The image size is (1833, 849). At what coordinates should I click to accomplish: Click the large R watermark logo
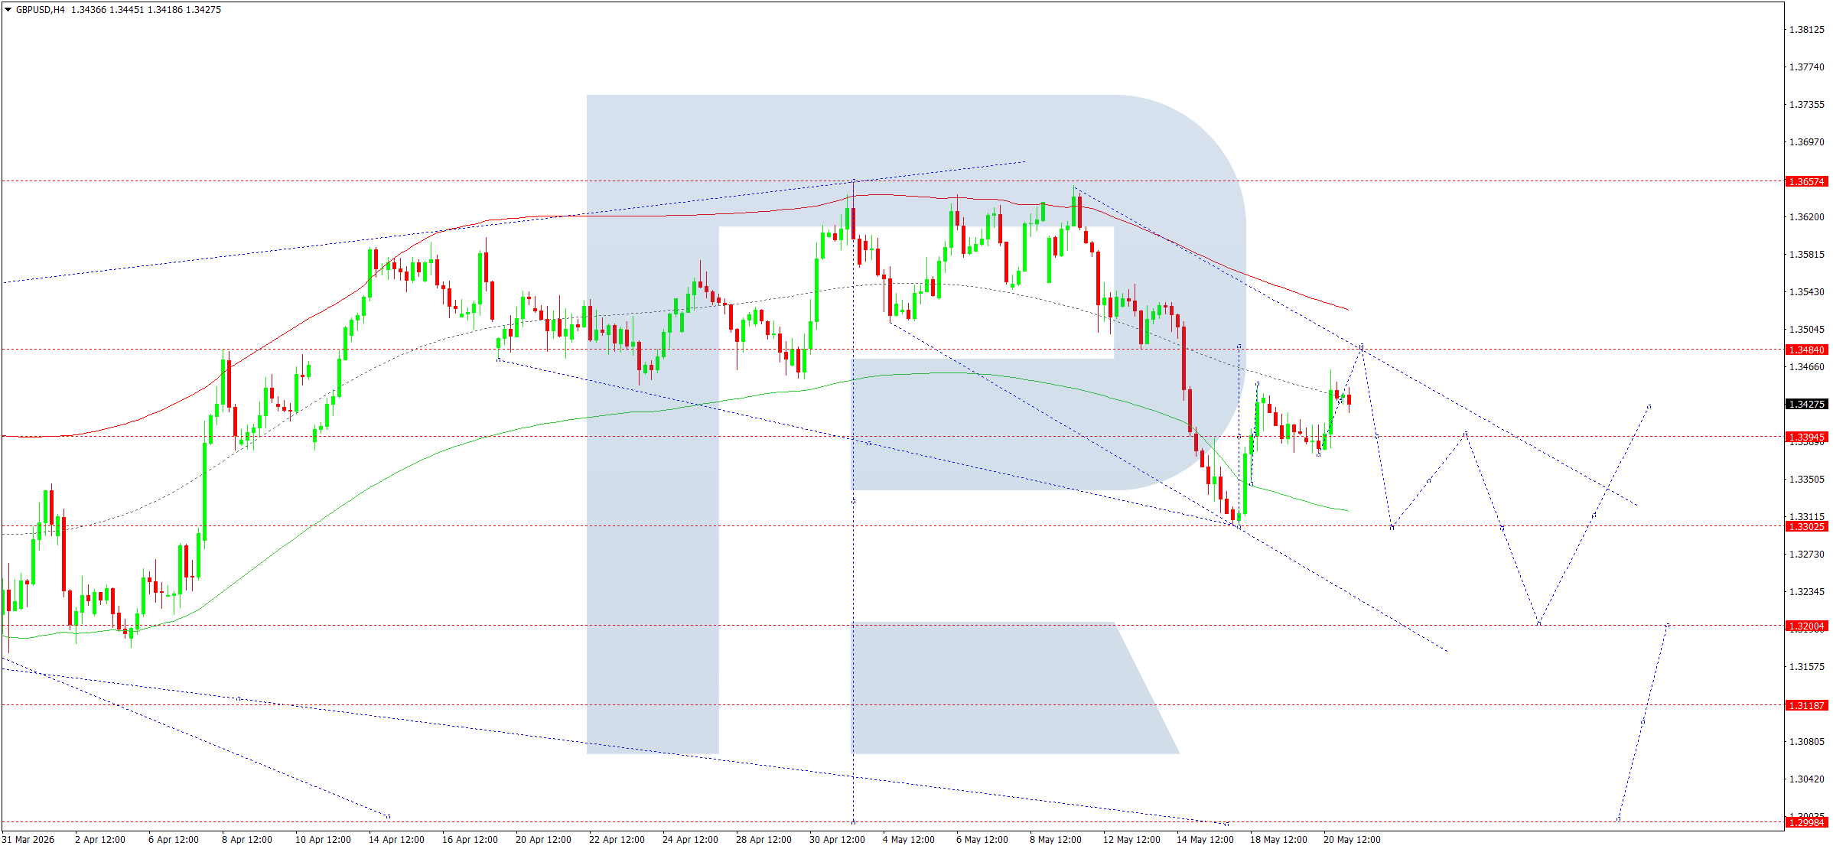pyautogui.click(x=917, y=424)
